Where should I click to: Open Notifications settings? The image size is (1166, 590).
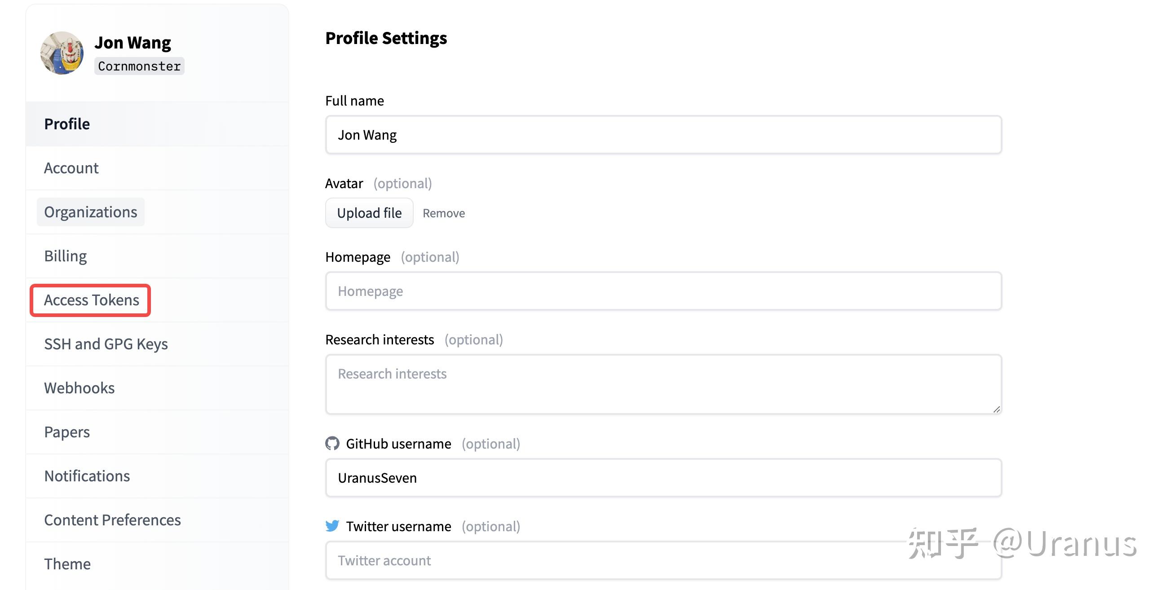pos(87,476)
